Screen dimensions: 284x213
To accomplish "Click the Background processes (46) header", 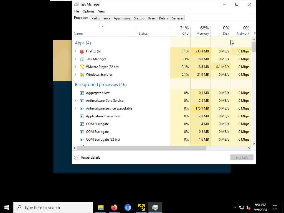I will point(101,85).
